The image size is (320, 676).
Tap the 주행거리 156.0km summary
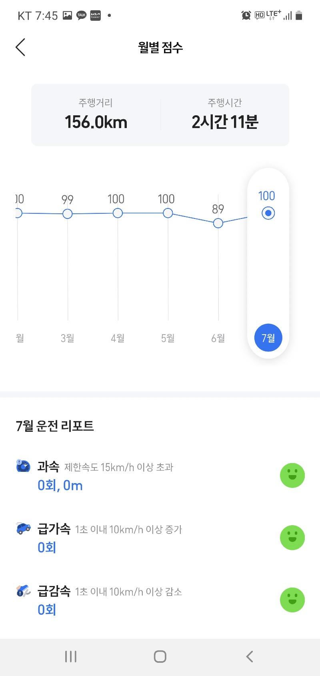click(96, 115)
